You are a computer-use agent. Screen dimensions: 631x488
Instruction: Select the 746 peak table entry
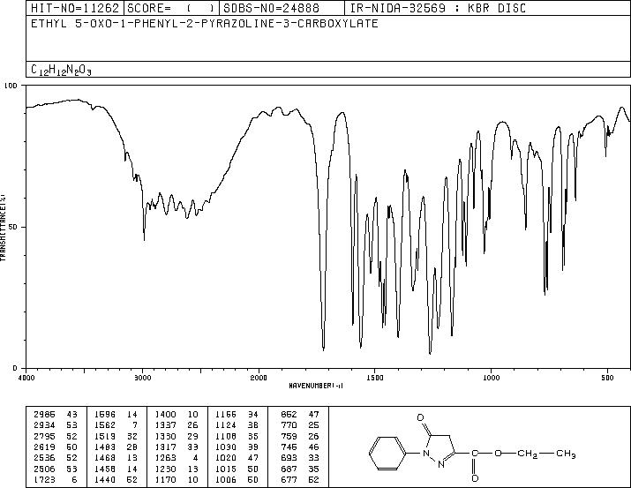[300, 447]
